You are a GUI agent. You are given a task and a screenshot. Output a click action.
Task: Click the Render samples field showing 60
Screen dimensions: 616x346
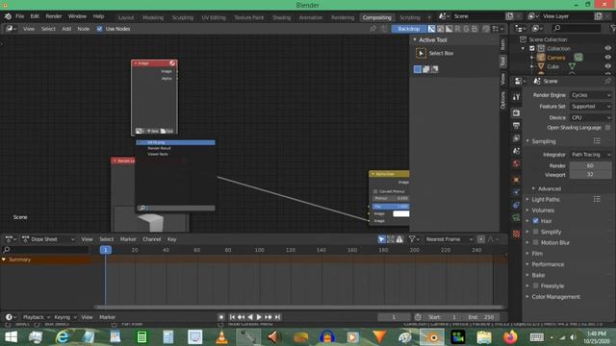(591, 165)
